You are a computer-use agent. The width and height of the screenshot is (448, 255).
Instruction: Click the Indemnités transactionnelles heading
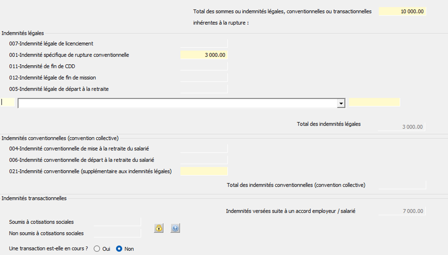point(34,198)
